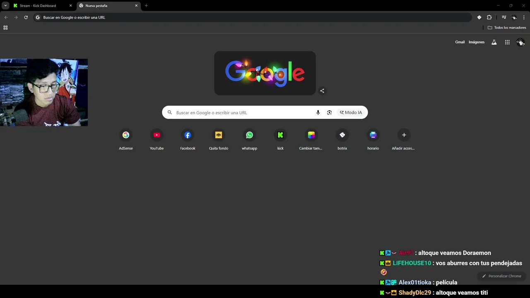Open Google account avatar on page
The image size is (530, 298).
[x=520, y=42]
